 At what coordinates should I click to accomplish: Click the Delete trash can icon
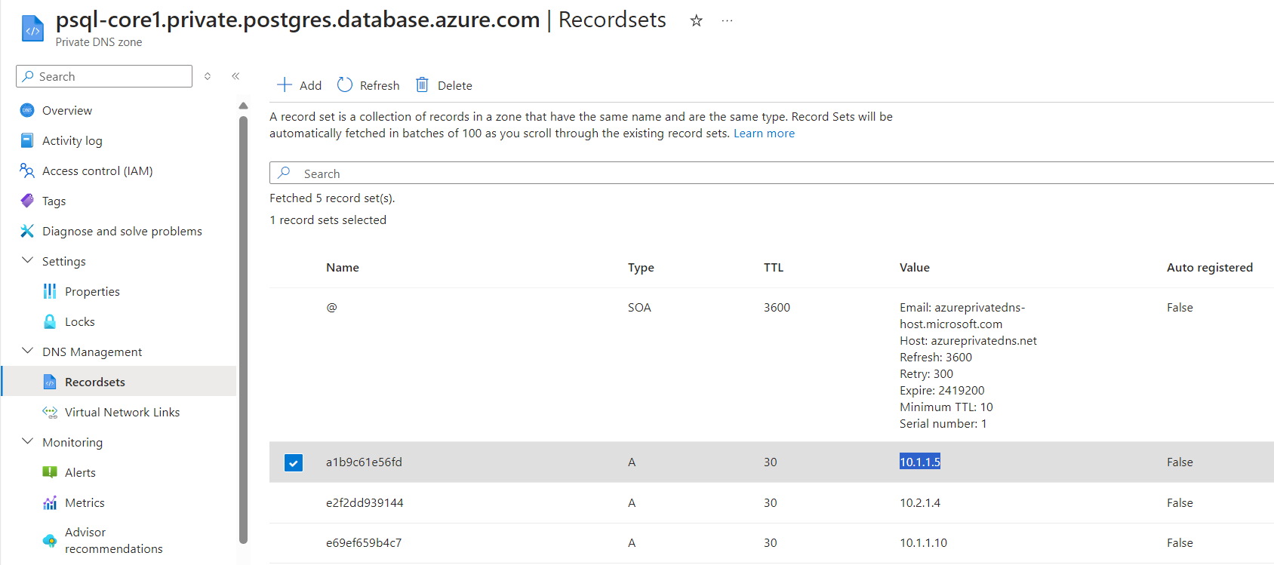pos(423,84)
